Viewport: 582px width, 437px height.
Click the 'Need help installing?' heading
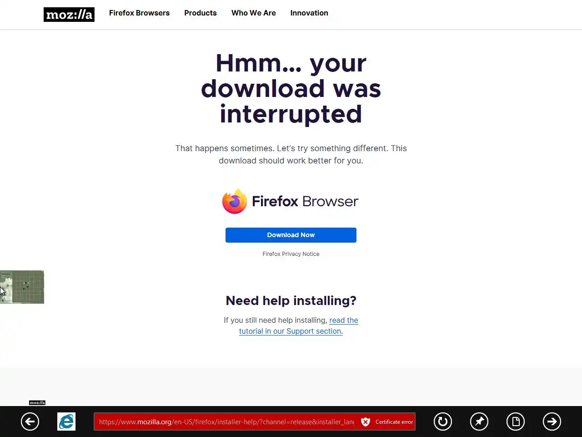point(291,300)
